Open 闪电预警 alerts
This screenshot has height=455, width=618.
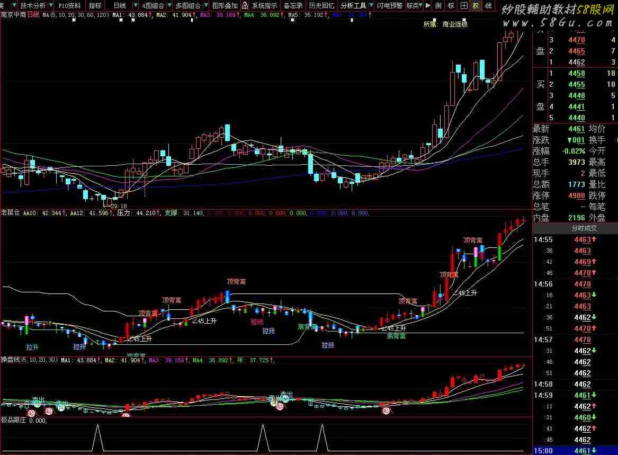pyautogui.click(x=390, y=5)
